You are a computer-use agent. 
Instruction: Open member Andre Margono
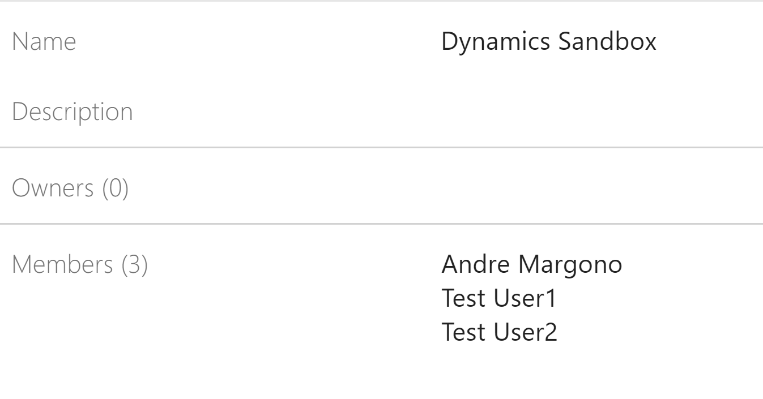(531, 264)
